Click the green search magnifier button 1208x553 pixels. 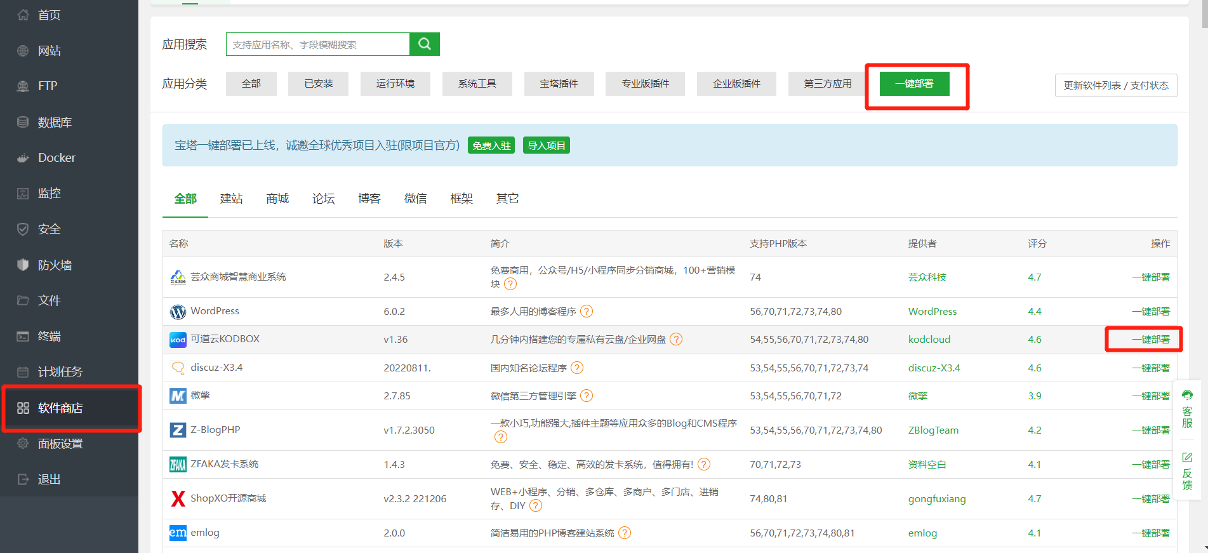coord(425,44)
